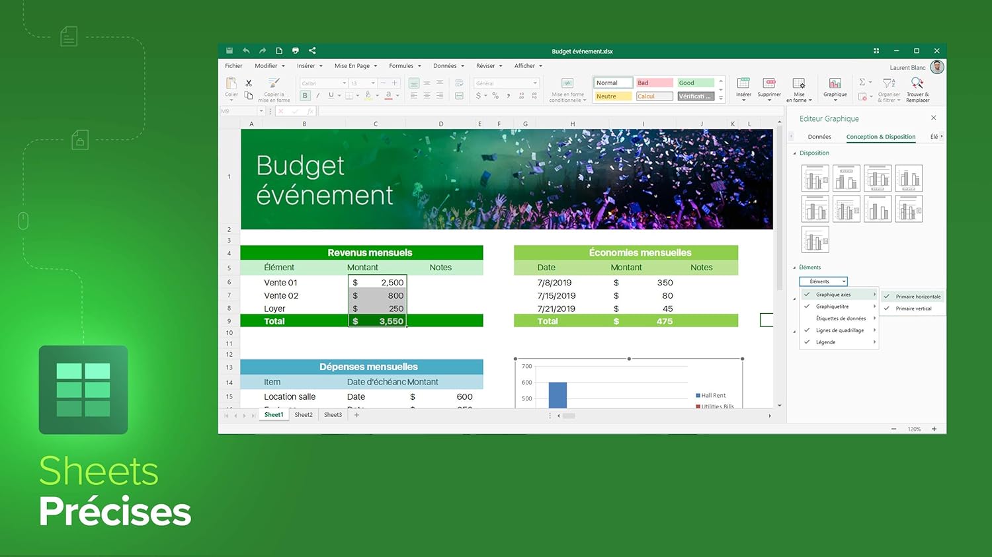Click the AutoSum sigma icon
The height and width of the screenshot is (557, 992).
click(862, 82)
